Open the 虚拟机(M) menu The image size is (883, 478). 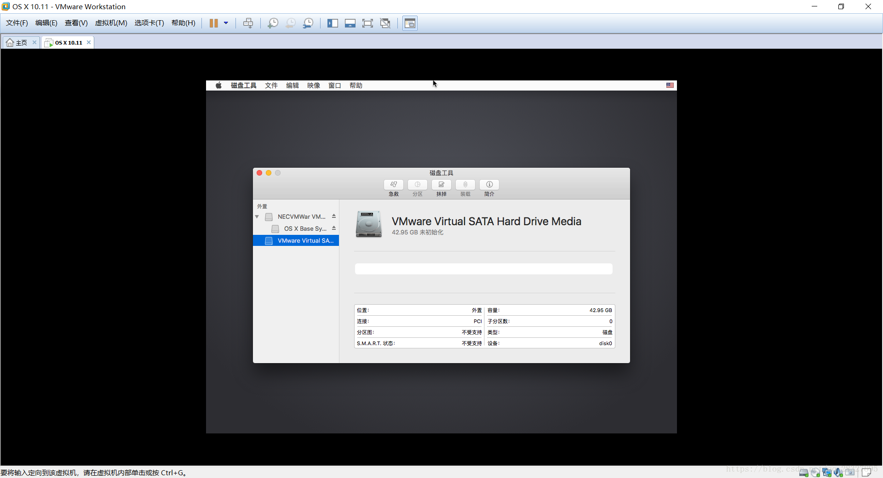(x=111, y=23)
